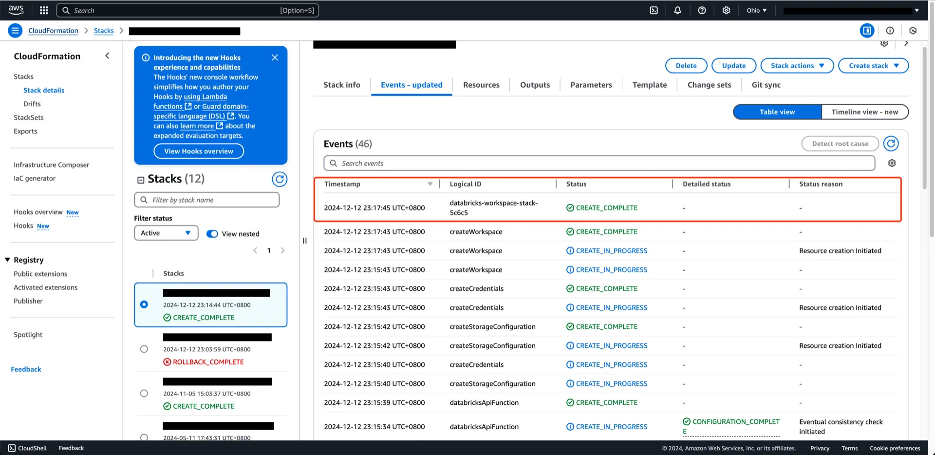This screenshot has width=935, height=455.
Task: Open the help question mark menu
Action: (x=702, y=10)
